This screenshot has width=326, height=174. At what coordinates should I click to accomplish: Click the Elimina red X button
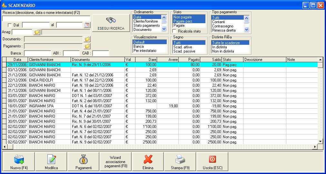[x=148, y=161]
